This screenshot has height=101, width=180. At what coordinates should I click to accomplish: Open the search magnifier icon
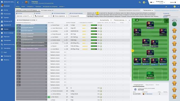point(139,2)
